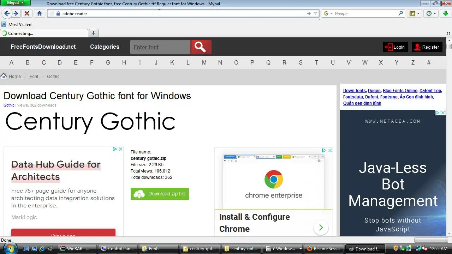Select the Connecting... tab
This screenshot has width=452, height=254.
(44, 33)
